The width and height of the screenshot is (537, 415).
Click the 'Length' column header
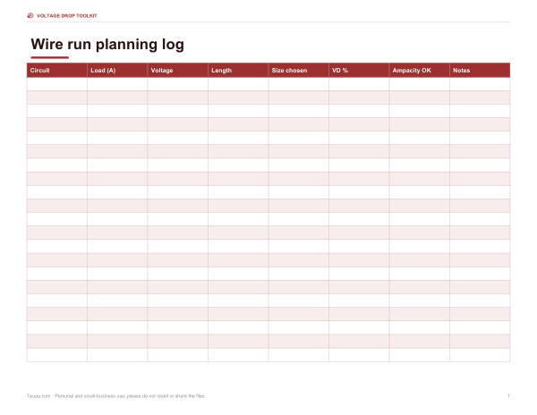pyautogui.click(x=238, y=70)
